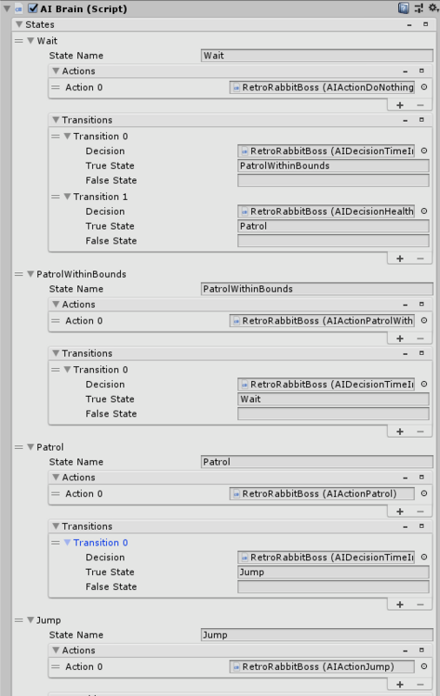Collapse the PatrolWithinBounds state foldout

coord(30,274)
